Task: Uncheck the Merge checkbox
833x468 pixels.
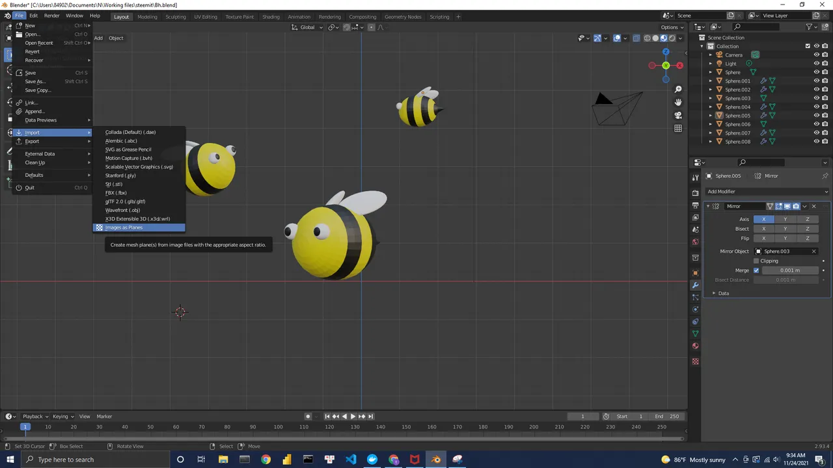Action: point(756,270)
